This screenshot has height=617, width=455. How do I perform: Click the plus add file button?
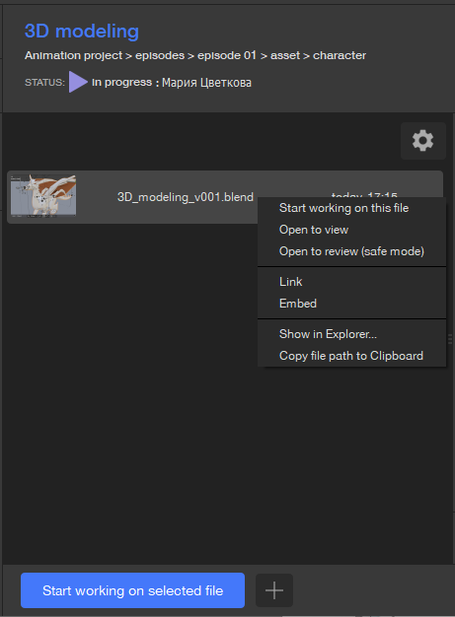click(274, 590)
